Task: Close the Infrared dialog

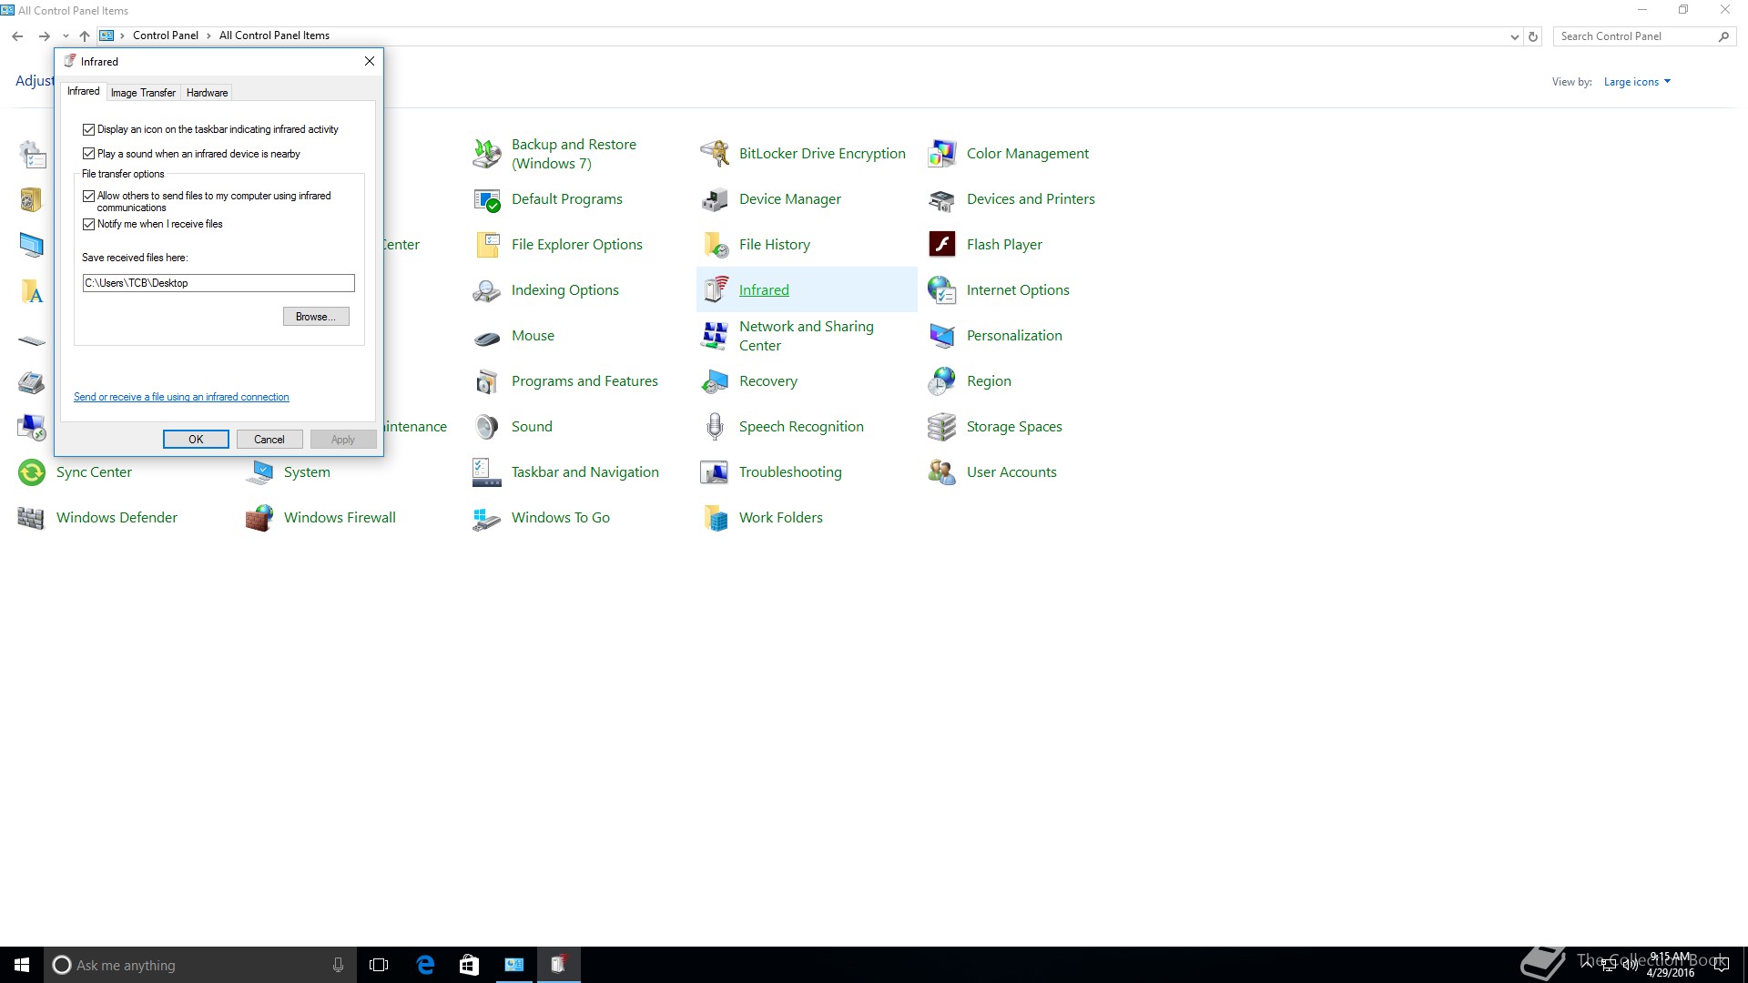Action: point(370,61)
